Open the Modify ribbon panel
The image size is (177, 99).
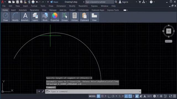pyautogui.click(x=15, y=17)
